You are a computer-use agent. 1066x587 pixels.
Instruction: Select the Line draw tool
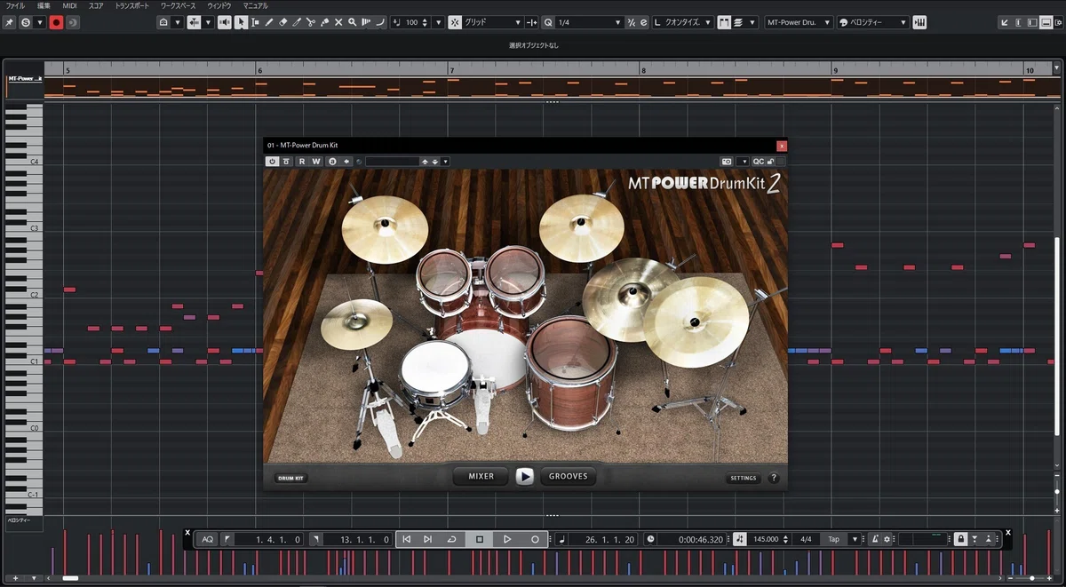pyautogui.click(x=380, y=22)
